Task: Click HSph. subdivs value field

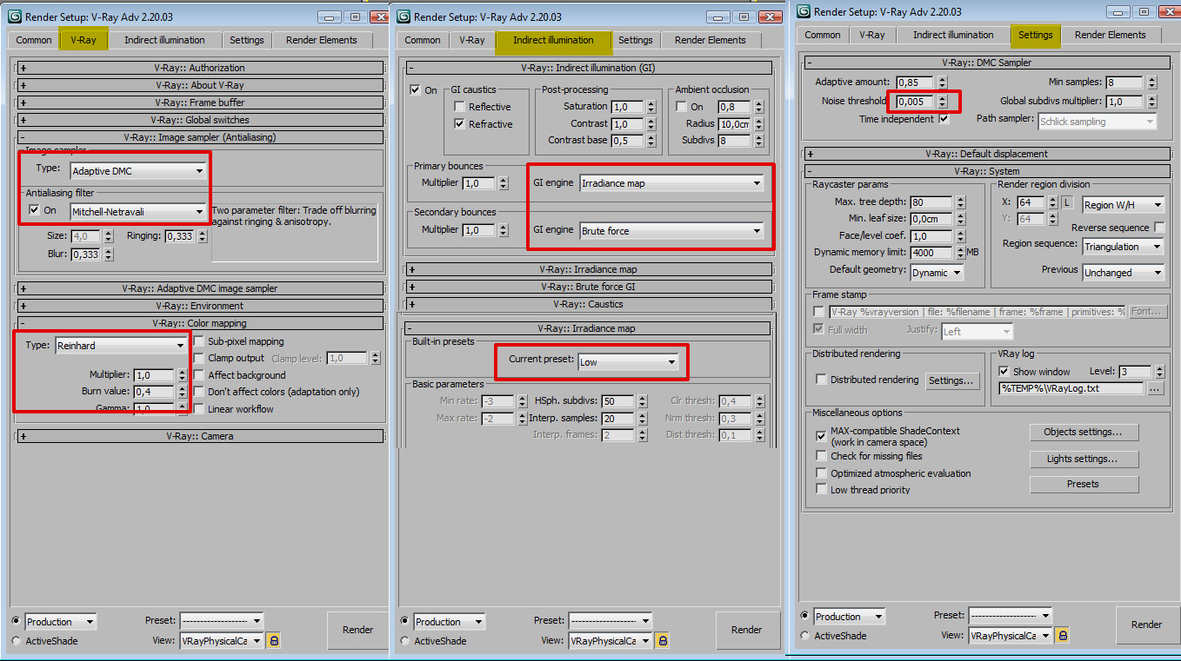Action: 617,401
